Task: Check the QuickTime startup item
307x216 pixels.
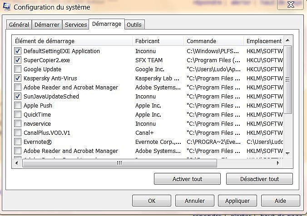Action: [x=18, y=114]
